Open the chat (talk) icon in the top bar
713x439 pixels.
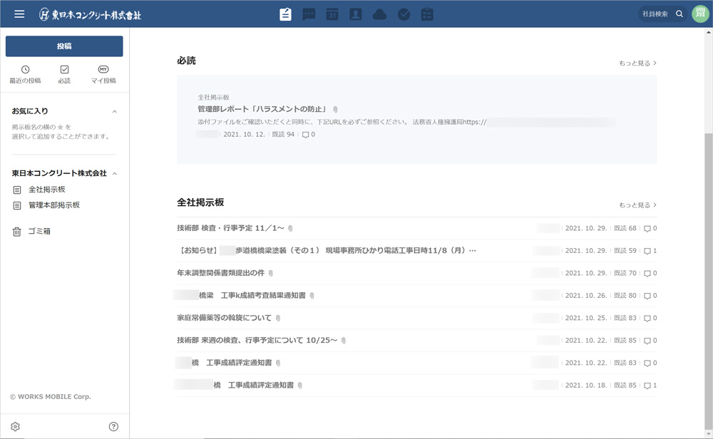(309, 14)
